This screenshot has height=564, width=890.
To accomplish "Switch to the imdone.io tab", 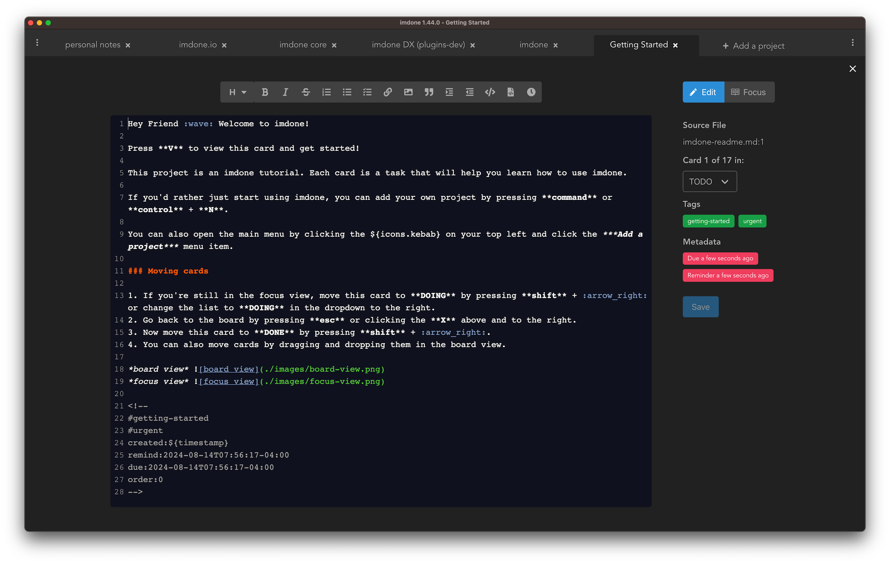I will point(198,45).
